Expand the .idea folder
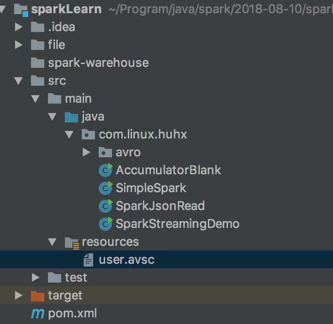The width and height of the screenshot is (333, 324). pos(19,27)
